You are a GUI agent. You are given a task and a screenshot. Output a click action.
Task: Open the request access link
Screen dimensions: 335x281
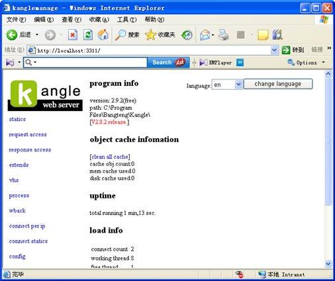(28, 134)
